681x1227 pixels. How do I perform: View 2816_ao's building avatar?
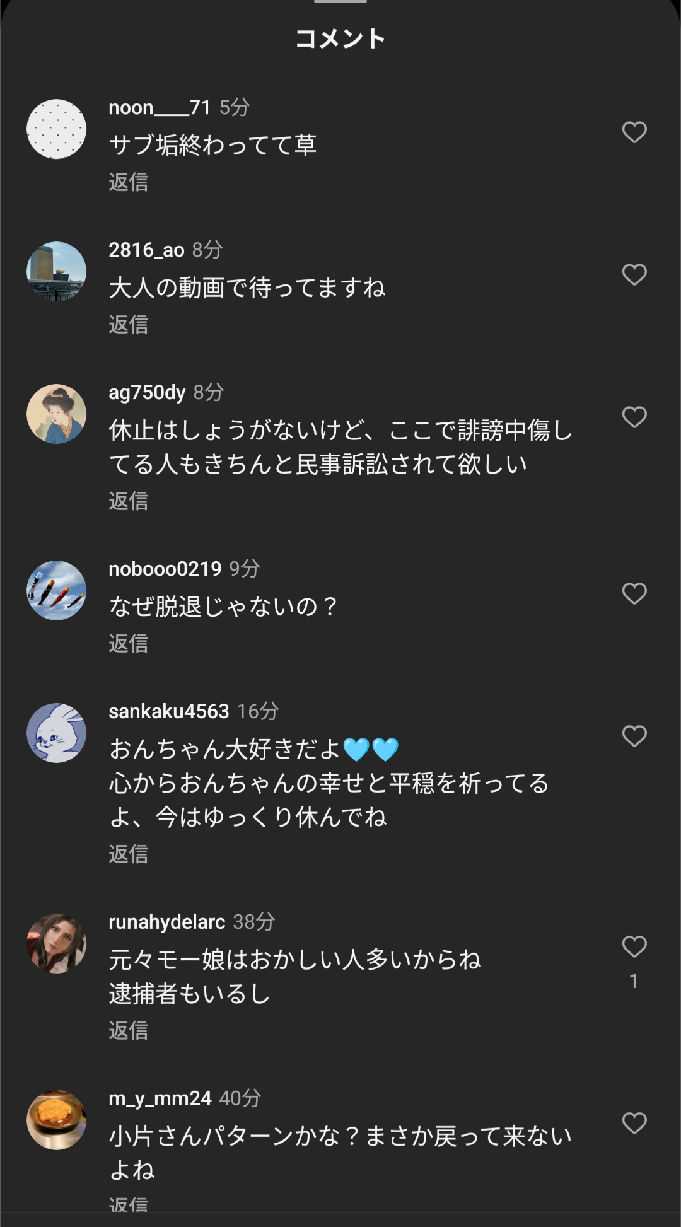click(57, 272)
